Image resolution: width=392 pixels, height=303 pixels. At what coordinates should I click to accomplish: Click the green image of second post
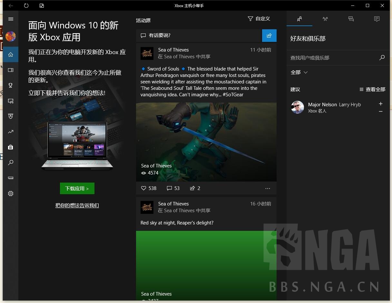tap(206, 266)
